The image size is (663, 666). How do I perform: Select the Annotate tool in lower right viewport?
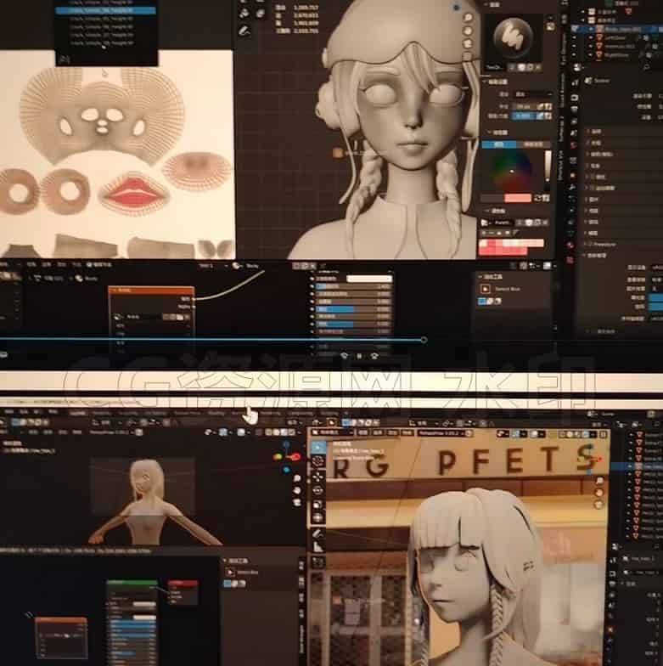tap(317, 533)
